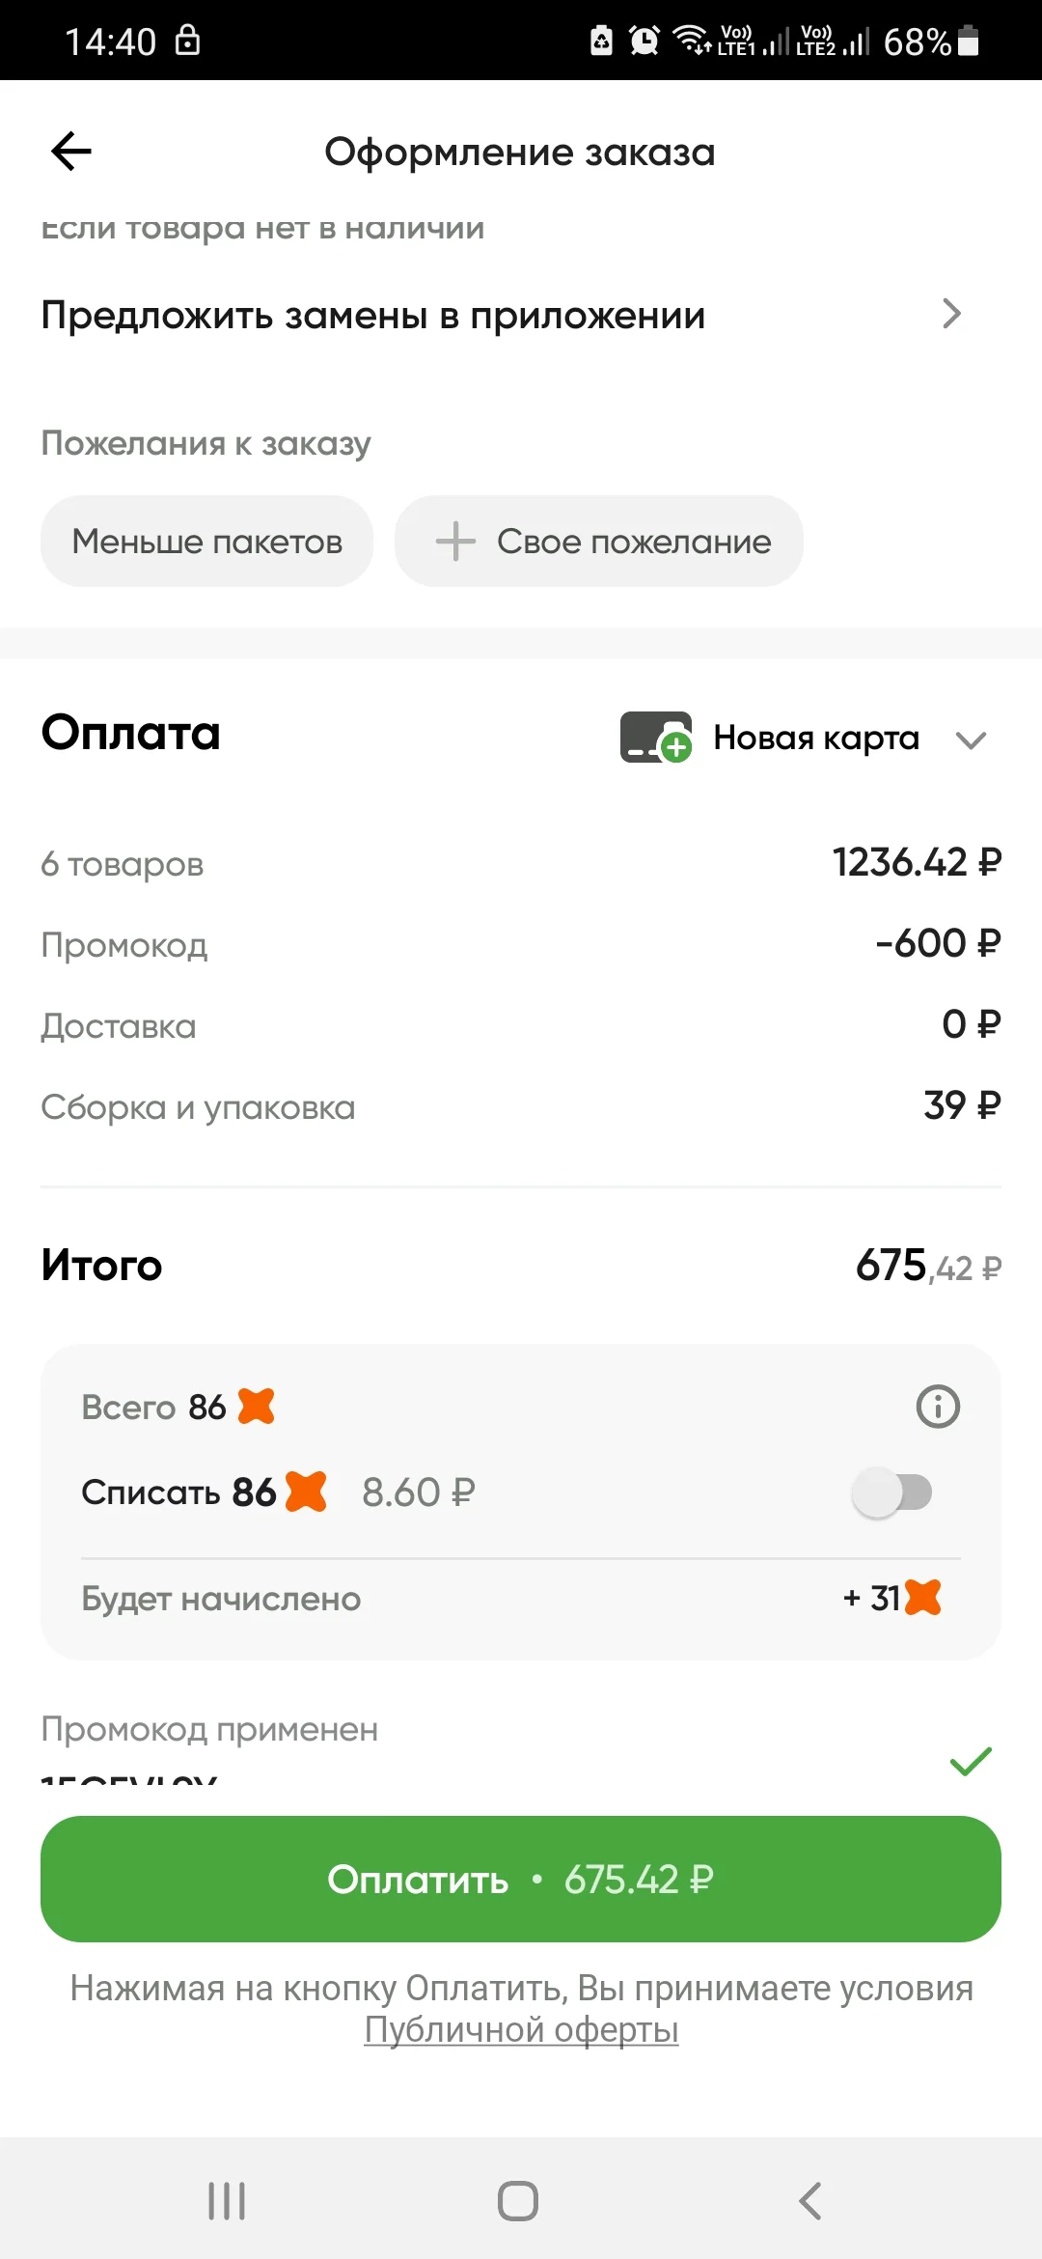Expand the Новая карта payment dropdown
Screen dimensions: 1042x2259
[971, 739]
